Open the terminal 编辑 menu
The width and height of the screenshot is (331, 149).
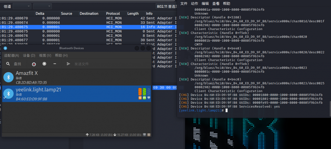pos(205,4)
